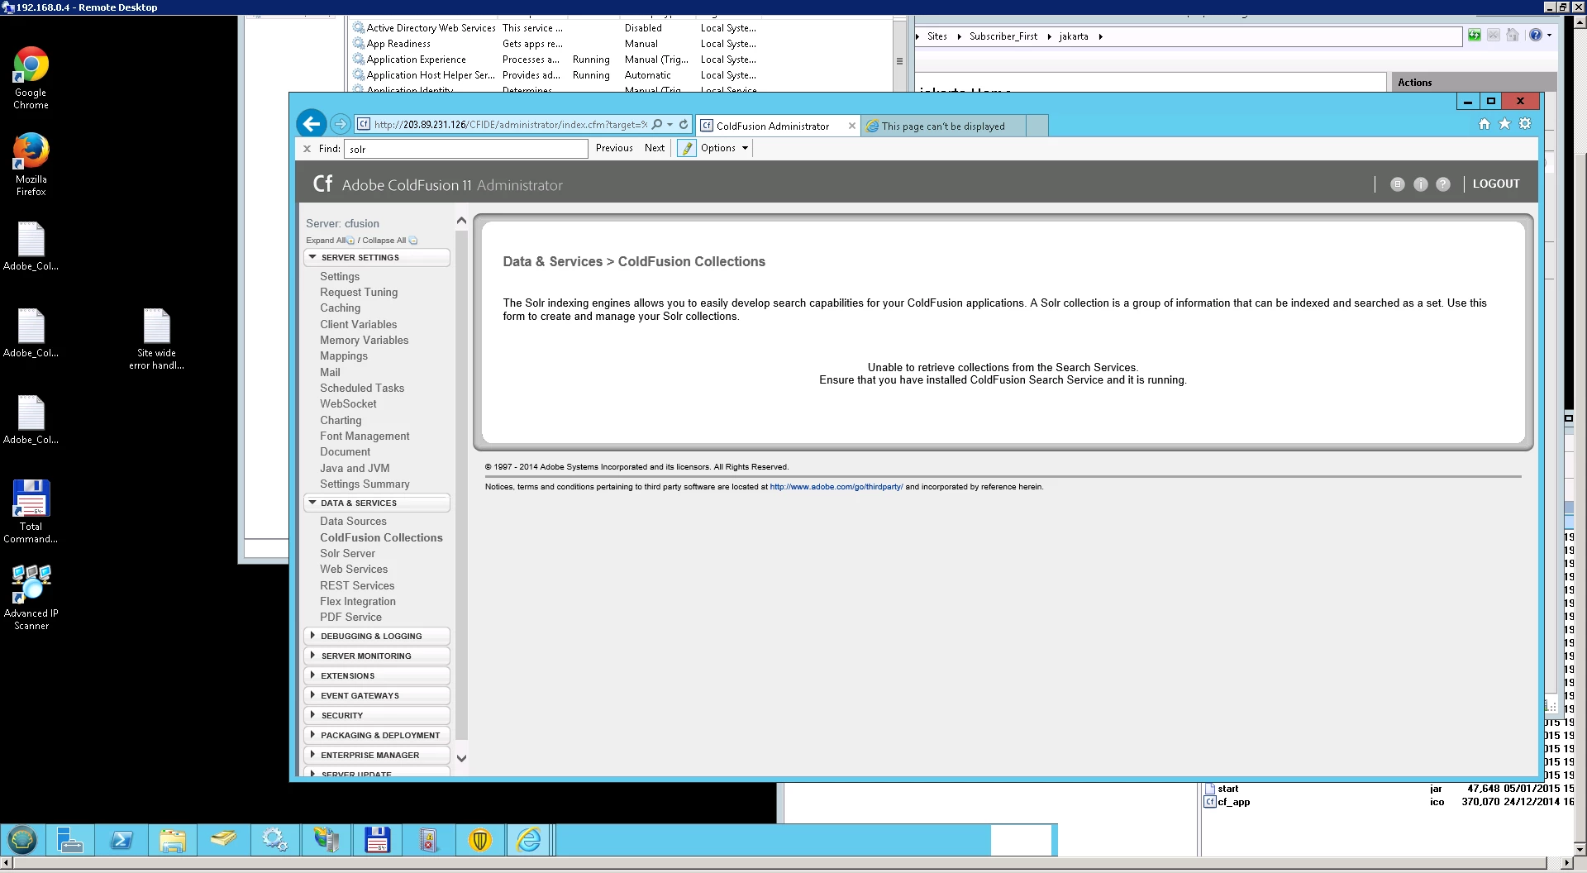Open the Mail settings page
The width and height of the screenshot is (1587, 873).
pyautogui.click(x=330, y=372)
